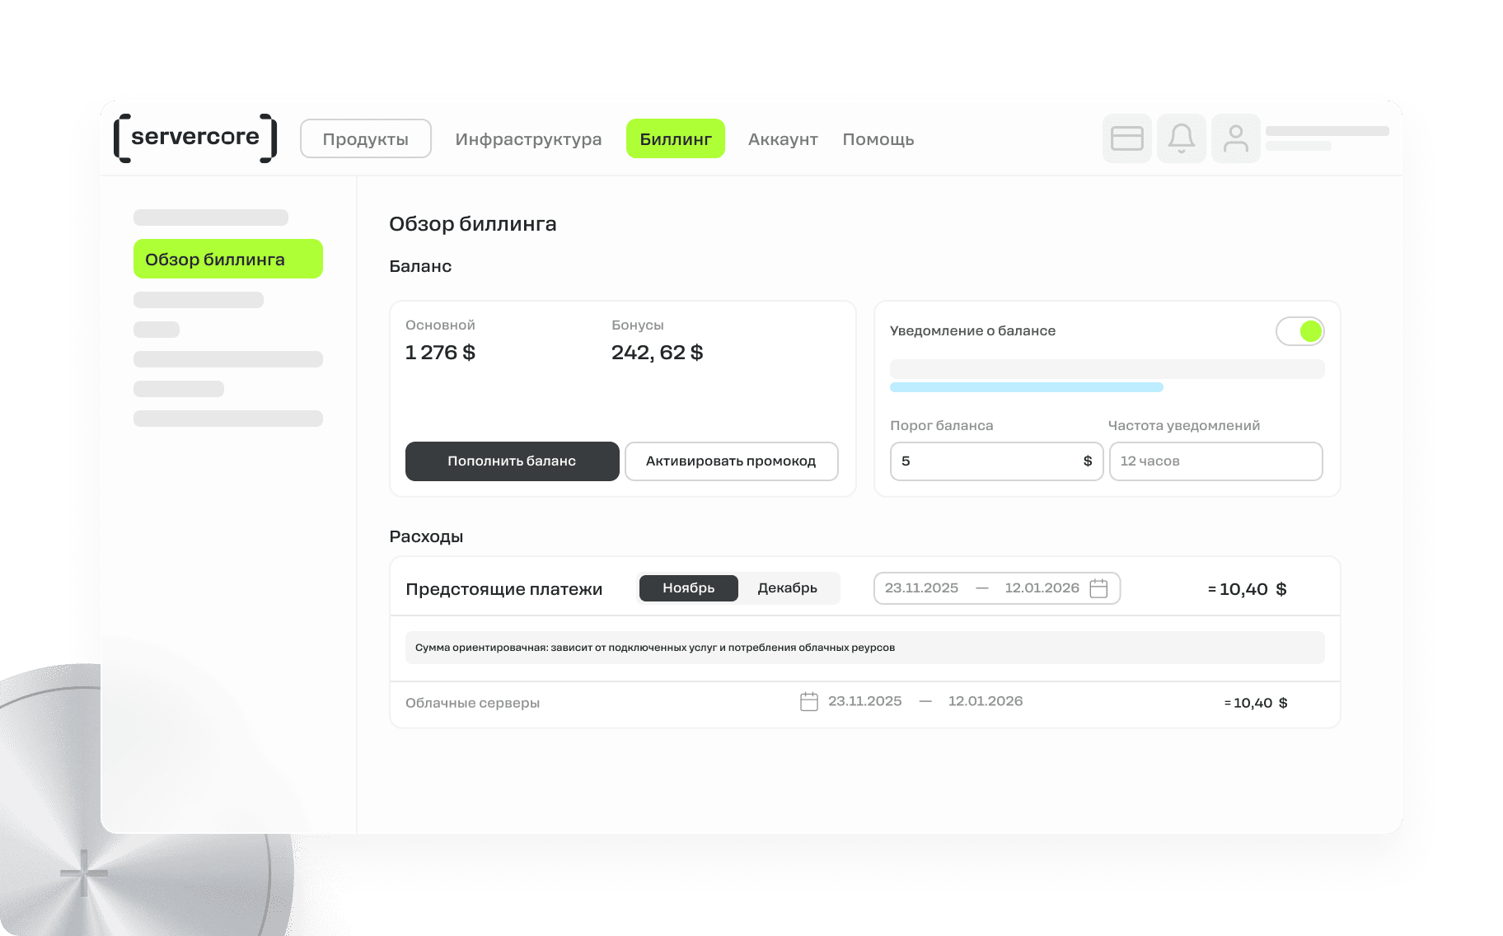Click the Порог баланса input field

(x=997, y=461)
